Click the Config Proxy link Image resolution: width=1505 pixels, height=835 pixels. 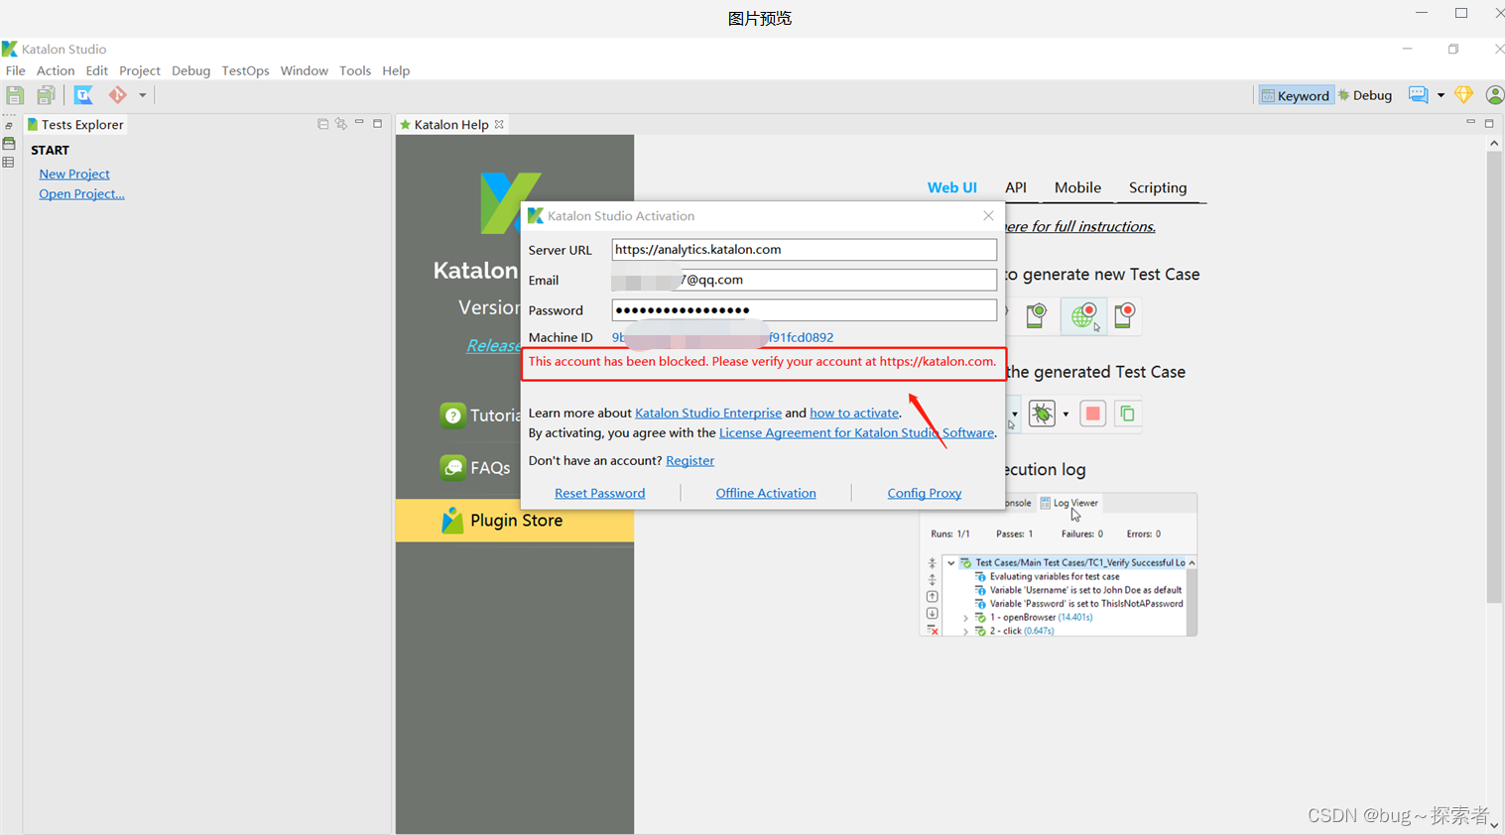coord(925,493)
